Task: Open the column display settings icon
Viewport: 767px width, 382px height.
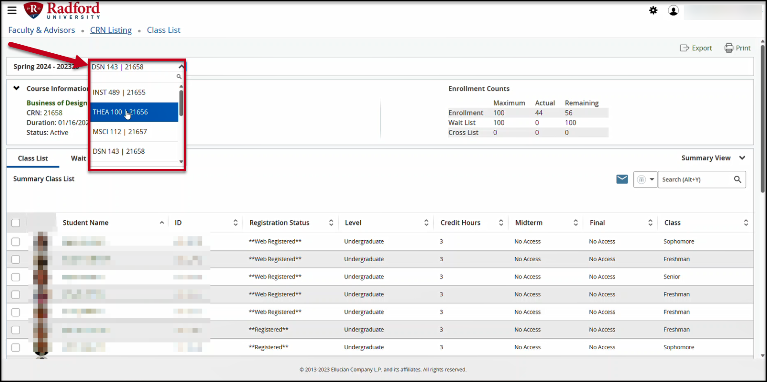Action: (x=641, y=179)
